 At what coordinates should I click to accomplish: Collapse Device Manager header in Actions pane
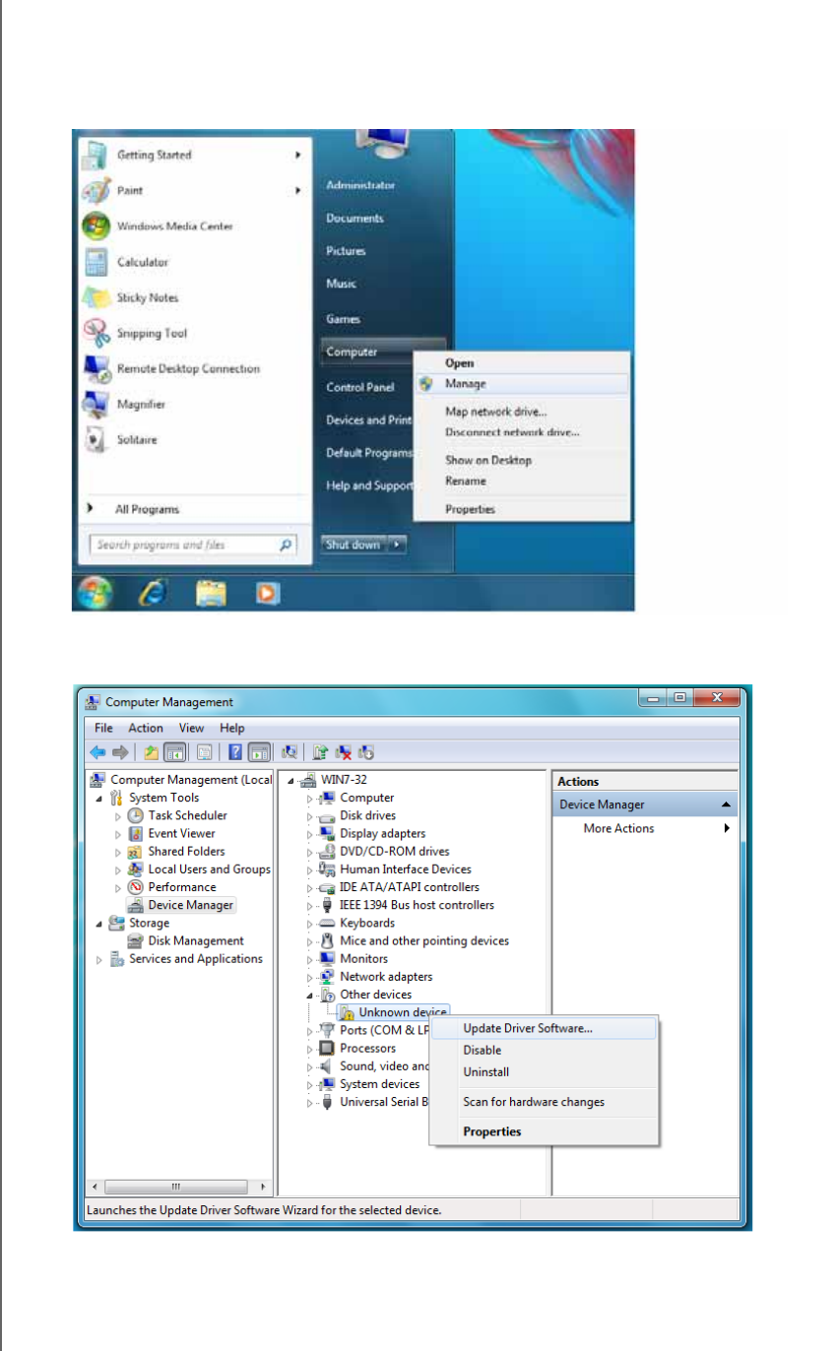click(x=726, y=804)
